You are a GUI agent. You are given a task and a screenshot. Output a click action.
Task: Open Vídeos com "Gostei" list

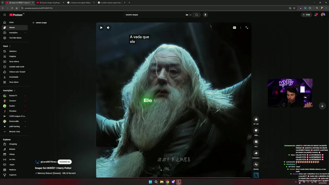[x=14, y=72]
